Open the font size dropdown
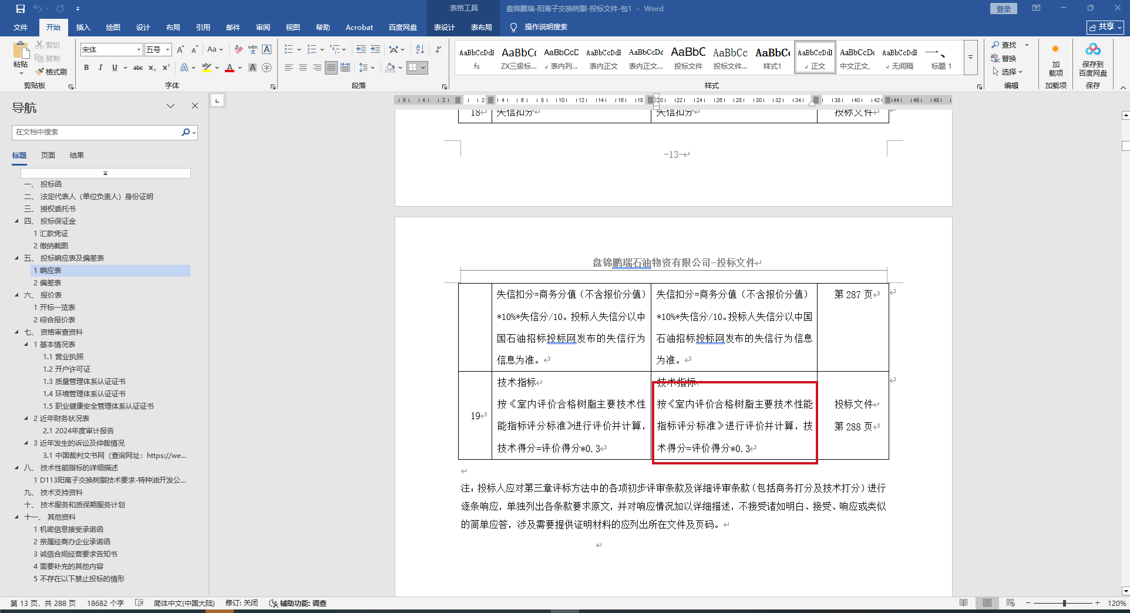The height and width of the screenshot is (613, 1130). pyautogui.click(x=167, y=50)
